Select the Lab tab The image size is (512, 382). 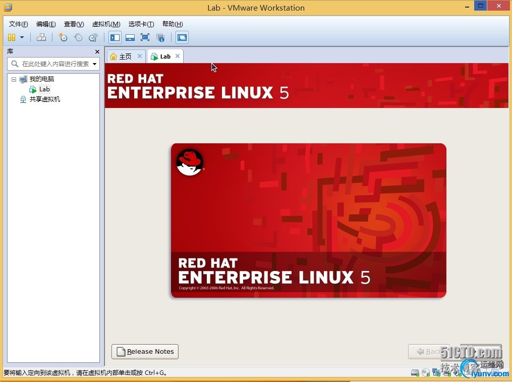coord(165,57)
